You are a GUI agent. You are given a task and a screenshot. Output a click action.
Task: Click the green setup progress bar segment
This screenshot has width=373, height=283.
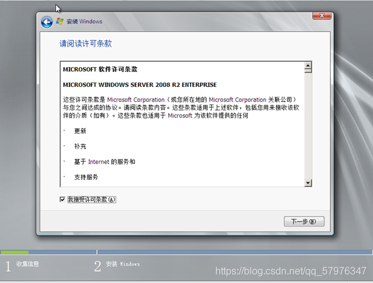14,252
